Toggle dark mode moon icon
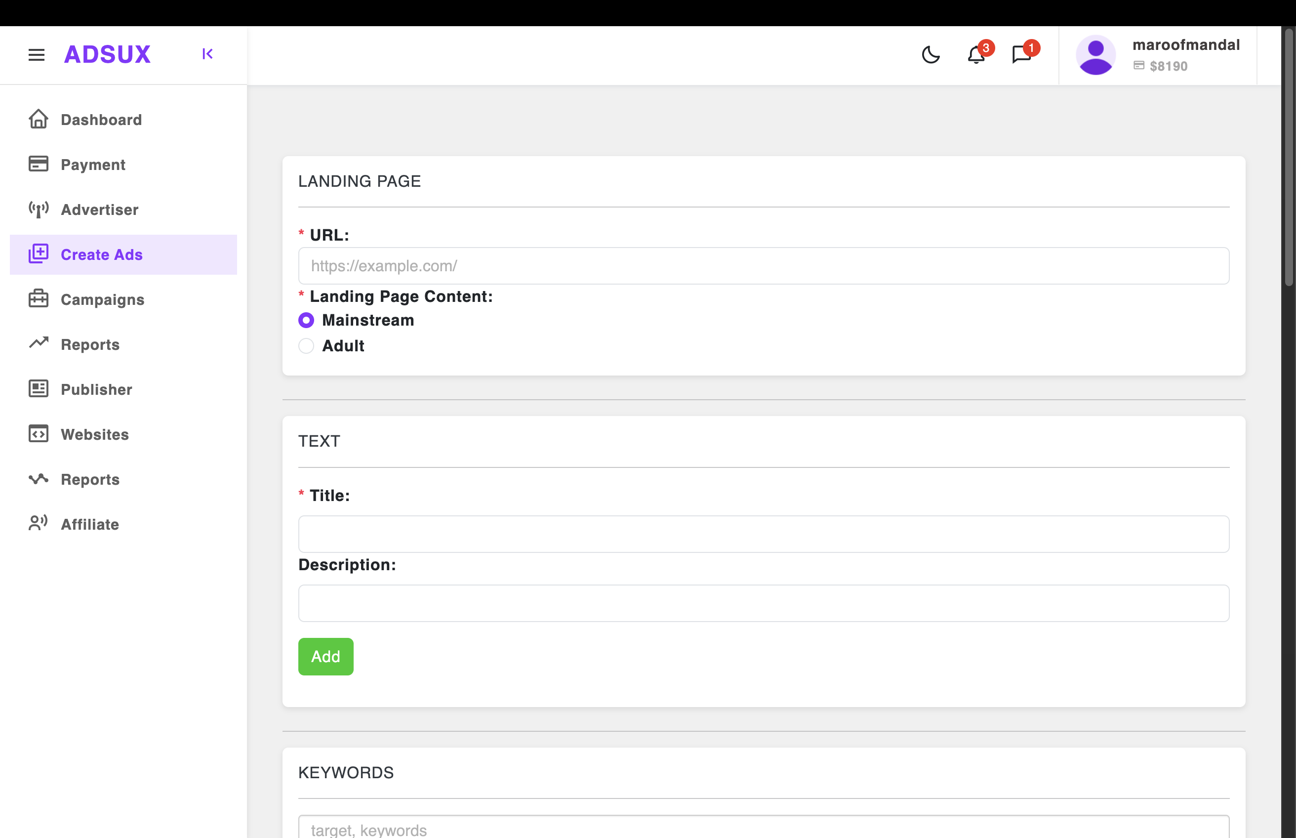This screenshot has width=1296, height=838. tap(931, 54)
